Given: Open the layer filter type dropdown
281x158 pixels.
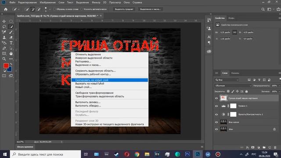Looking at the screenshot, I should coord(227,80).
